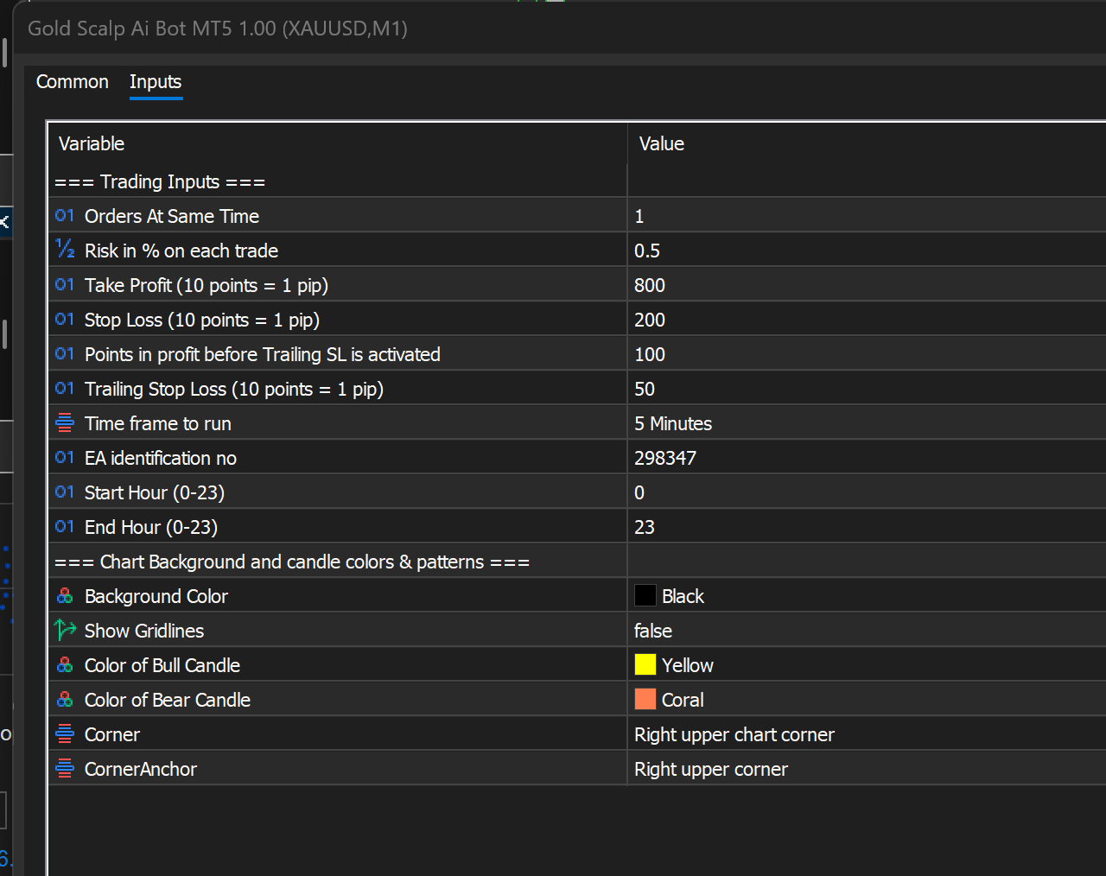The width and height of the screenshot is (1106, 876).
Task: Click color icon beside Color of Bull Candle
Action: 65,665
